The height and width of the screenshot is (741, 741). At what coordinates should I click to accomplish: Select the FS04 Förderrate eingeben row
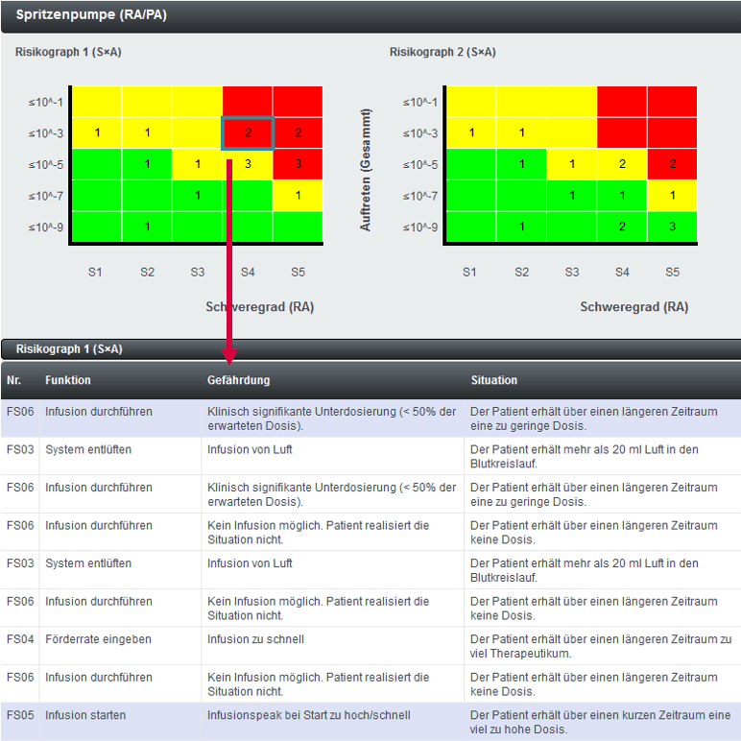pyautogui.click(x=370, y=646)
